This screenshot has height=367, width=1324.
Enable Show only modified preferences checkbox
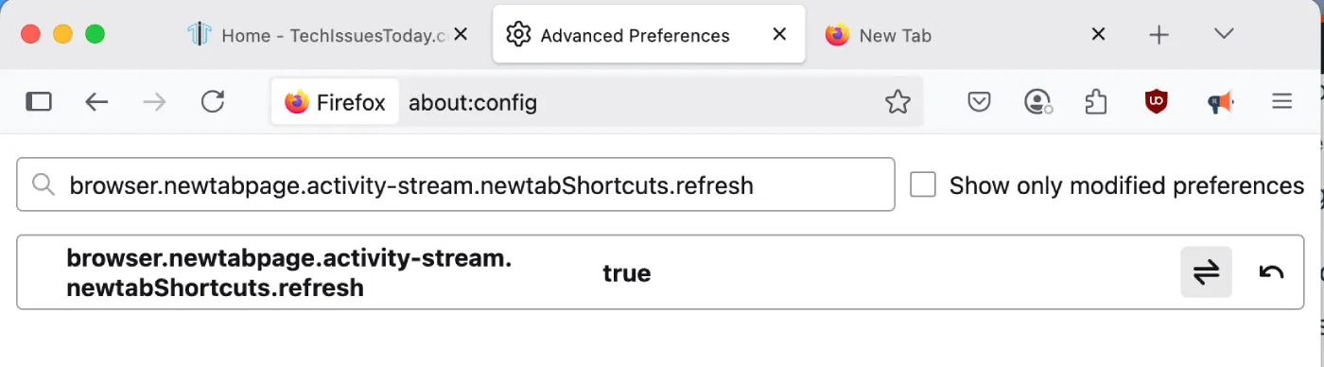tap(923, 184)
